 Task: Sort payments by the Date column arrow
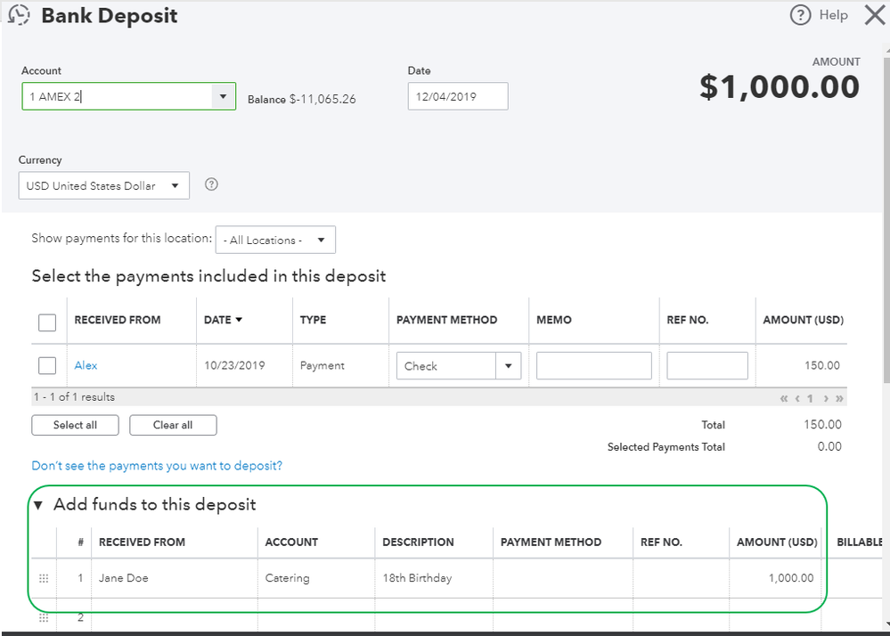pos(239,320)
